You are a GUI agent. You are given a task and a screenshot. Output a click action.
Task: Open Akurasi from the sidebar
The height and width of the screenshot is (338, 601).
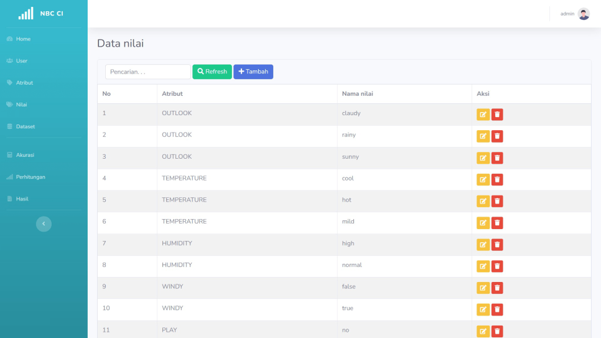[x=25, y=155]
